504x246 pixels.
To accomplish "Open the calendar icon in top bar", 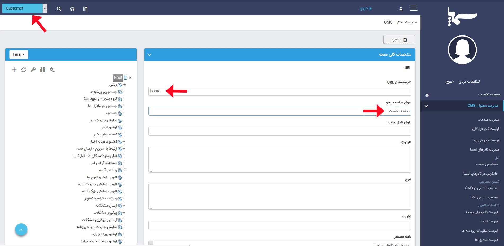I will [85, 9].
